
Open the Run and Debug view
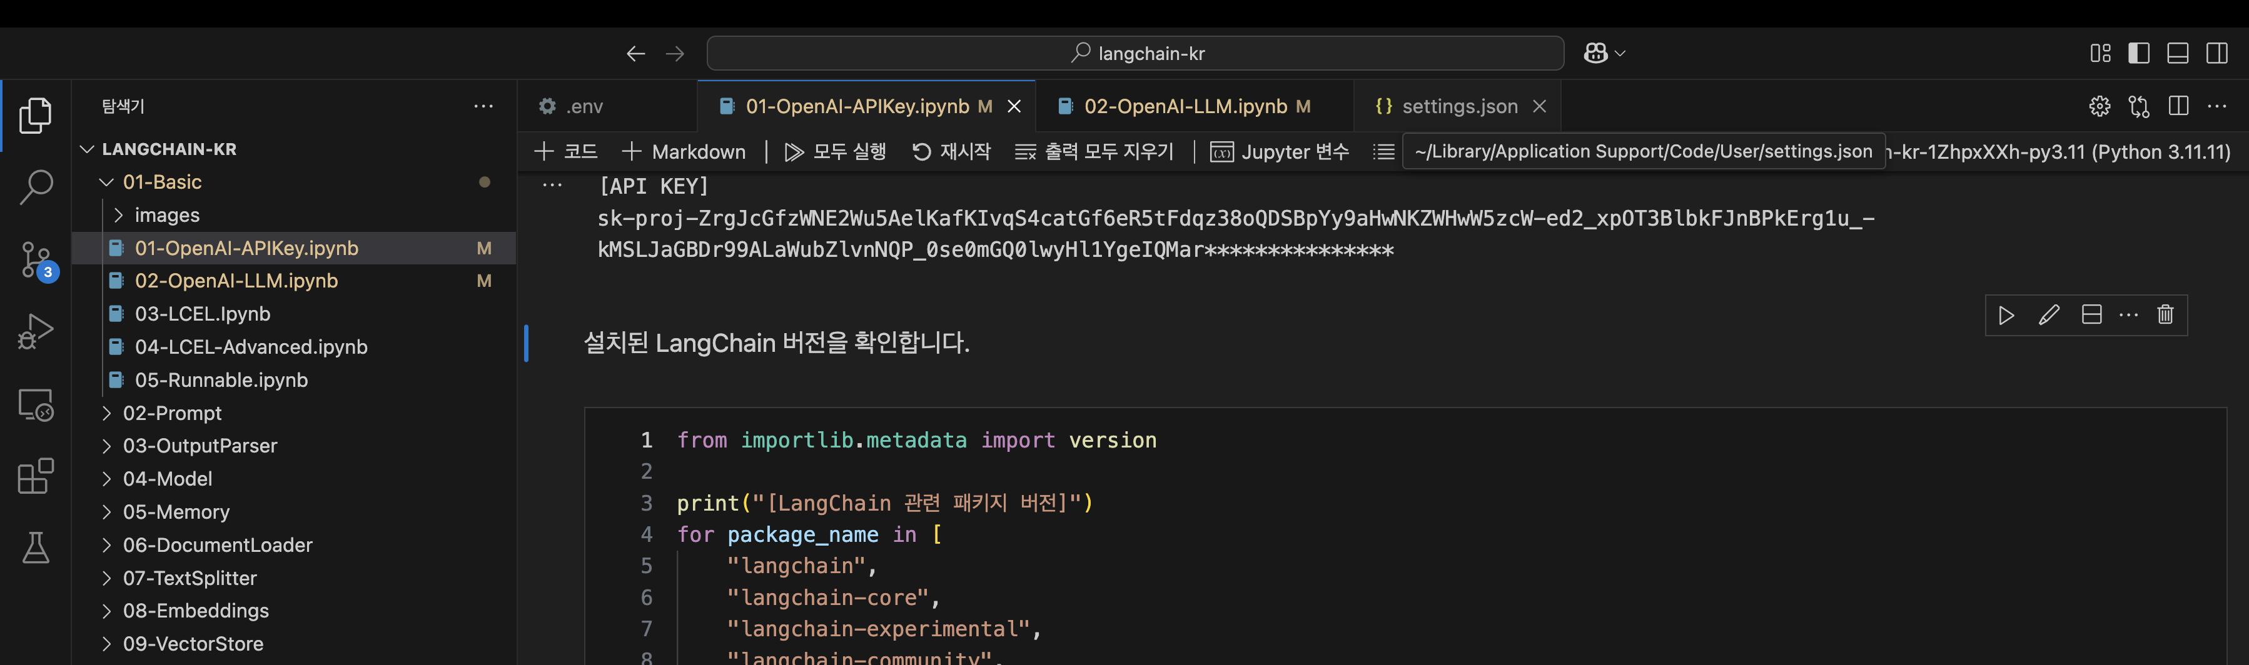coord(36,332)
